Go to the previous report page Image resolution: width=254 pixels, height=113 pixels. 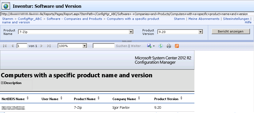12,46
